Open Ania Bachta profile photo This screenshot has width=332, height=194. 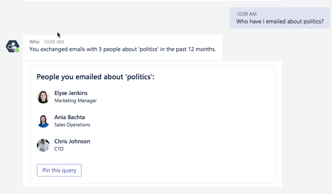click(43, 121)
